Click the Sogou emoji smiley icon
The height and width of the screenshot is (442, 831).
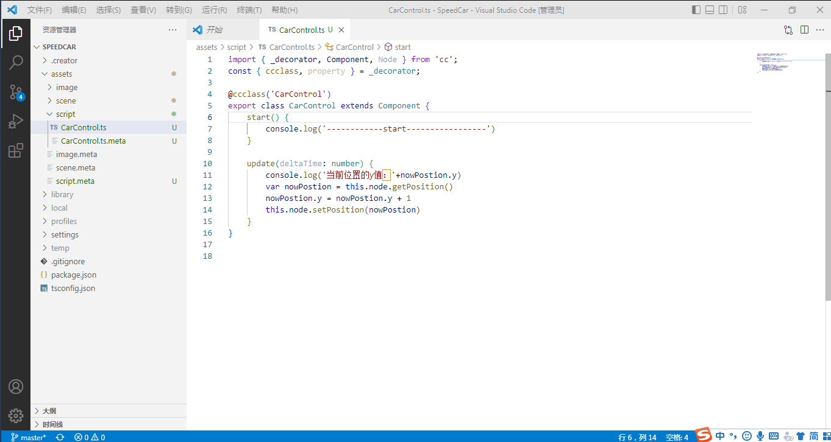point(747,436)
